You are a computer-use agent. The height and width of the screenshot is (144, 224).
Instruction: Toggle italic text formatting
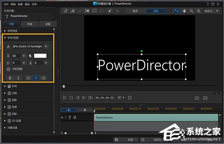18,78
